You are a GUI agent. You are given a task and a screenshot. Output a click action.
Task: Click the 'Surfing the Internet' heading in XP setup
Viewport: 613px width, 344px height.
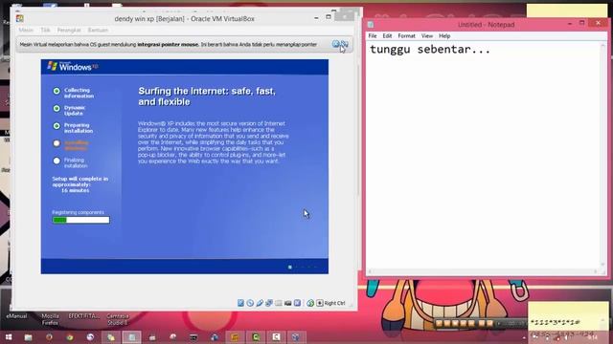tap(207, 97)
